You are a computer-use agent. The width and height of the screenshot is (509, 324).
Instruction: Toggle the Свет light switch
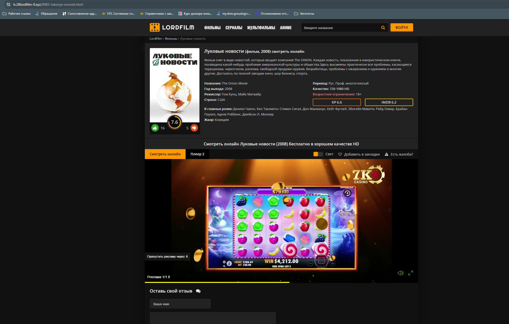(318, 154)
